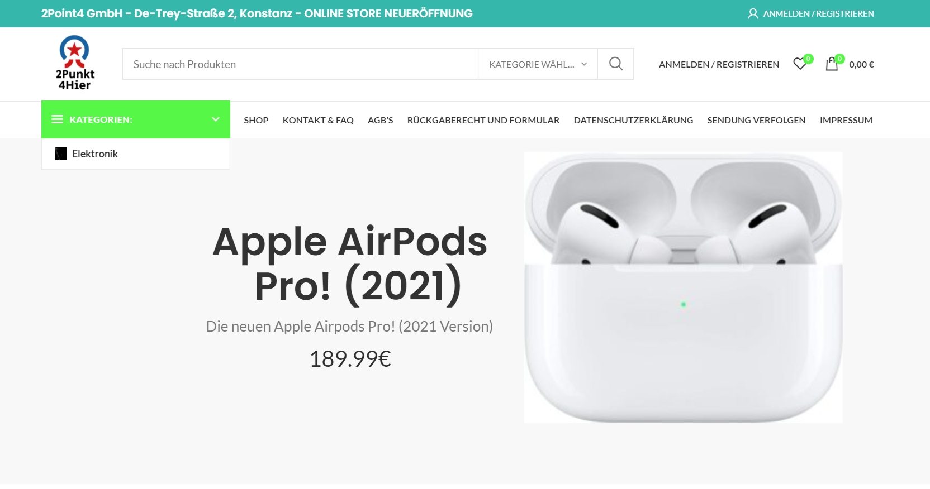
Task: Click the Apple AirPods Pro! (2021) heading
Action: point(350,263)
